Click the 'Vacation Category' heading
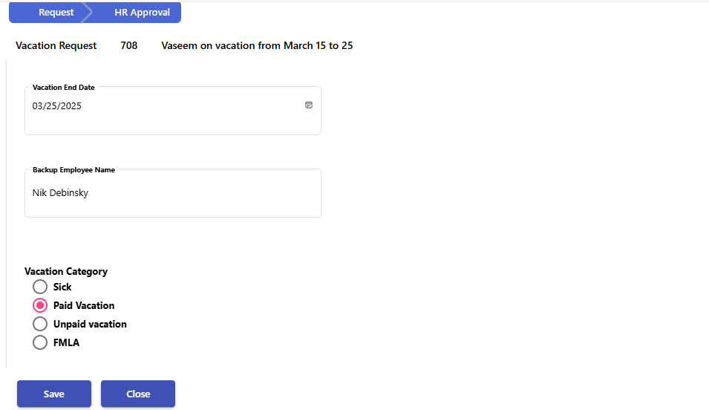This screenshot has width=709, height=410. [x=66, y=272]
